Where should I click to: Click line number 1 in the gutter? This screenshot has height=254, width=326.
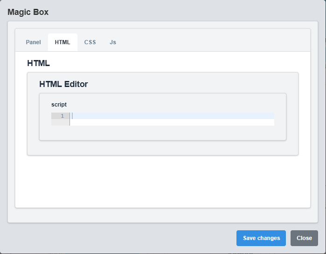coord(62,116)
